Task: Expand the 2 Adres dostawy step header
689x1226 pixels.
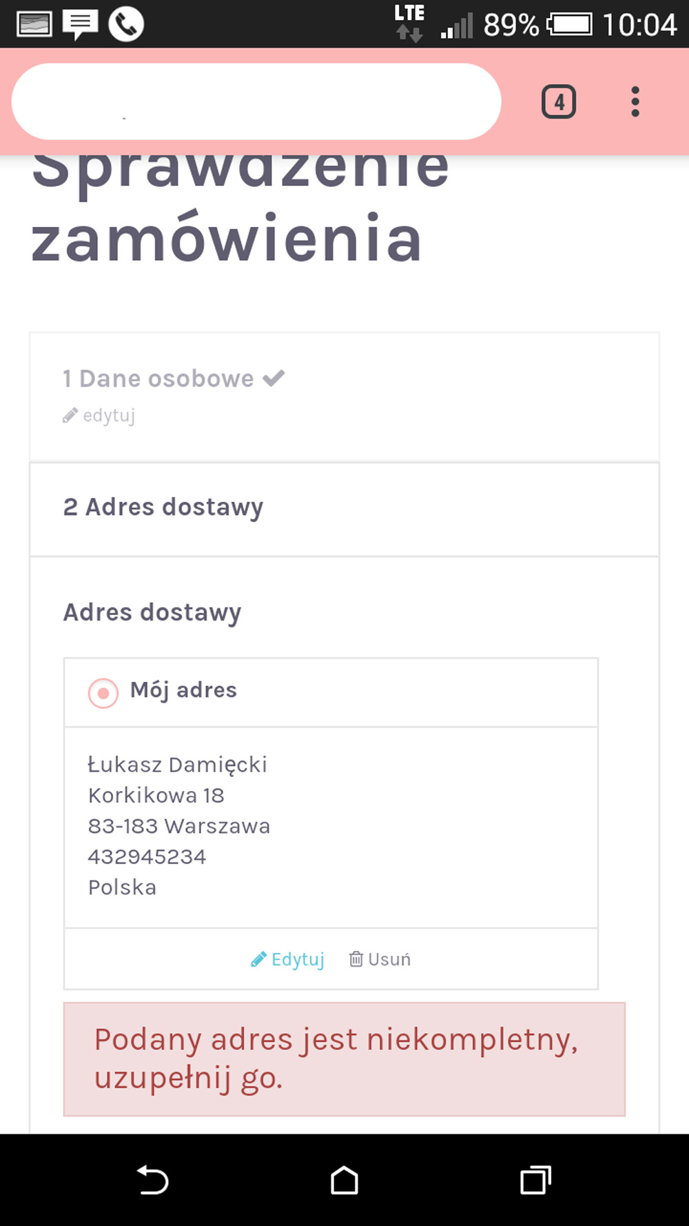Action: [x=163, y=508]
